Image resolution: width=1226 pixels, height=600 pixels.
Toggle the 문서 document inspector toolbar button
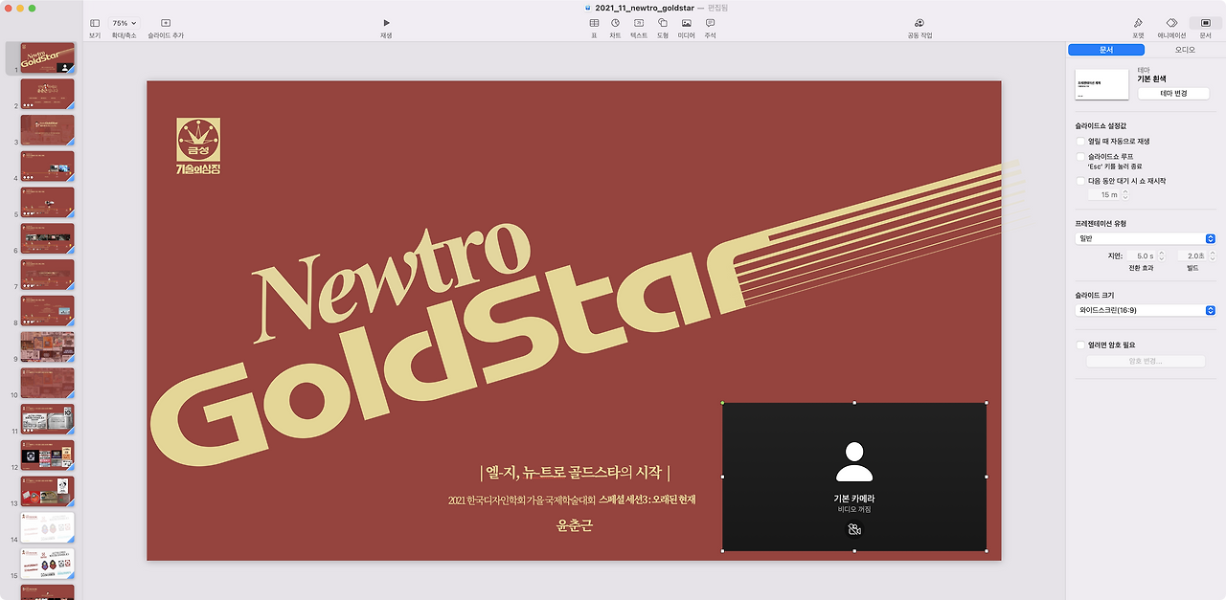pos(1205,23)
